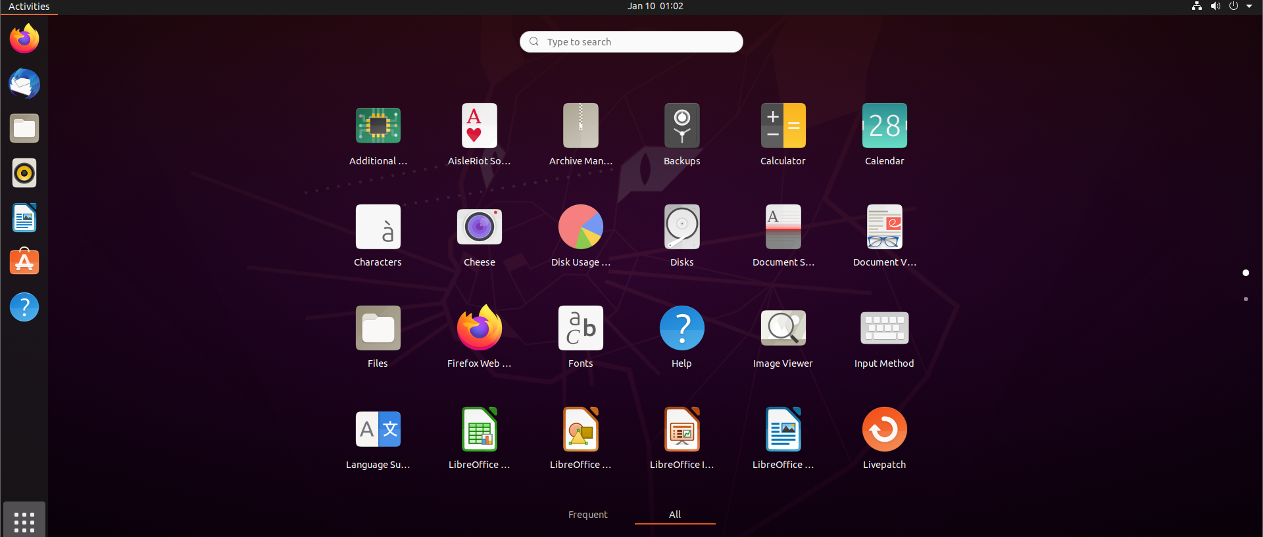1263x537 pixels.
Task: Open Files manager from the dock
Action: pos(24,128)
